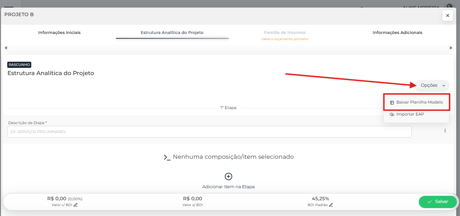This screenshot has height=216, width=460.
Task: Click the plus icon to add item
Action: point(228,176)
